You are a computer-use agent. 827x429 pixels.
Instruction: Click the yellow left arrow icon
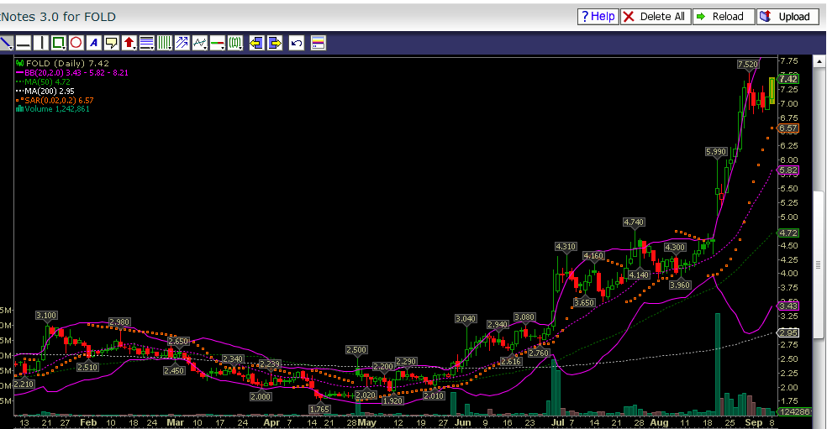tap(256, 43)
